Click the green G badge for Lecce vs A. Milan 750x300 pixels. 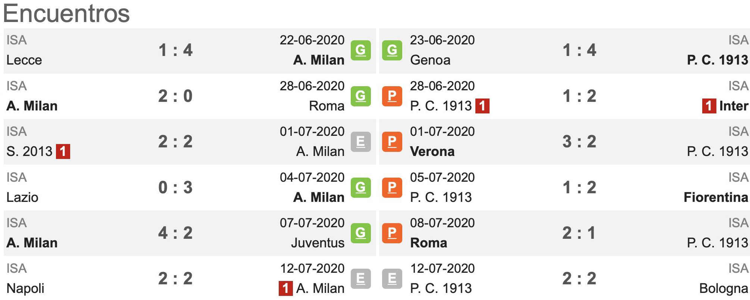pos(360,50)
